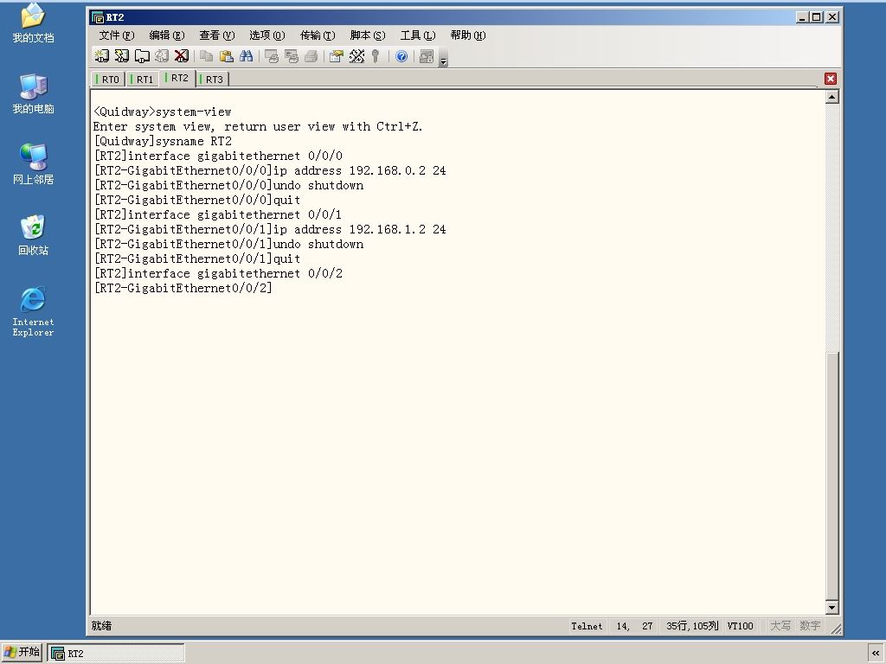Click the 网上邻居 desktop icon
The width and height of the screenshot is (886, 664).
coord(34,164)
